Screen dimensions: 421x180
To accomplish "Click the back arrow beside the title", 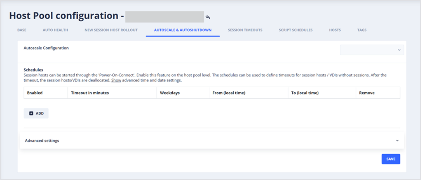I will click(208, 17).
